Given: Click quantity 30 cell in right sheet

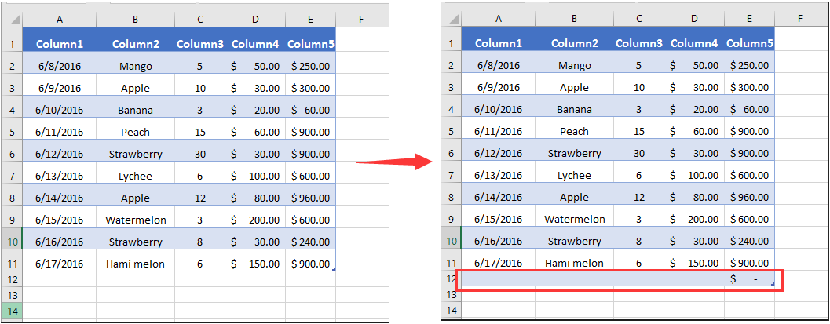Looking at the screenshot, I should [639, 153].
